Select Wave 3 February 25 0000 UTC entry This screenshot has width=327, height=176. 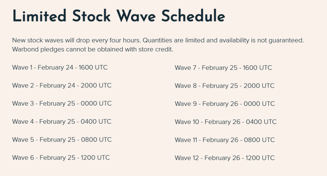coord(62,103)
